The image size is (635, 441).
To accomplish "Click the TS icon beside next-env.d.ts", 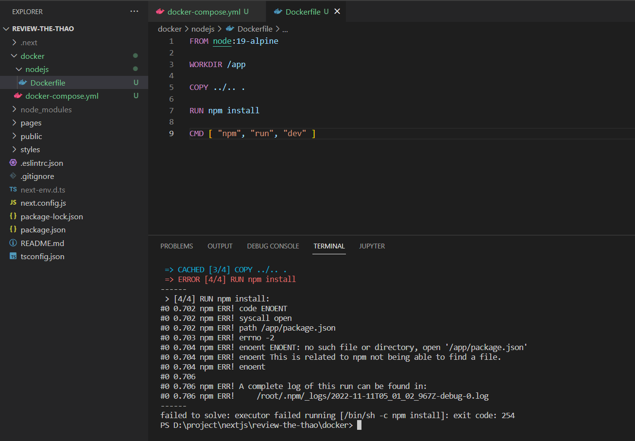I will [13, 190].
